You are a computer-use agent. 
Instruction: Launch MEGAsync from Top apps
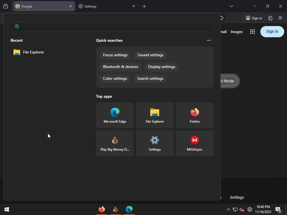point(195,143)
